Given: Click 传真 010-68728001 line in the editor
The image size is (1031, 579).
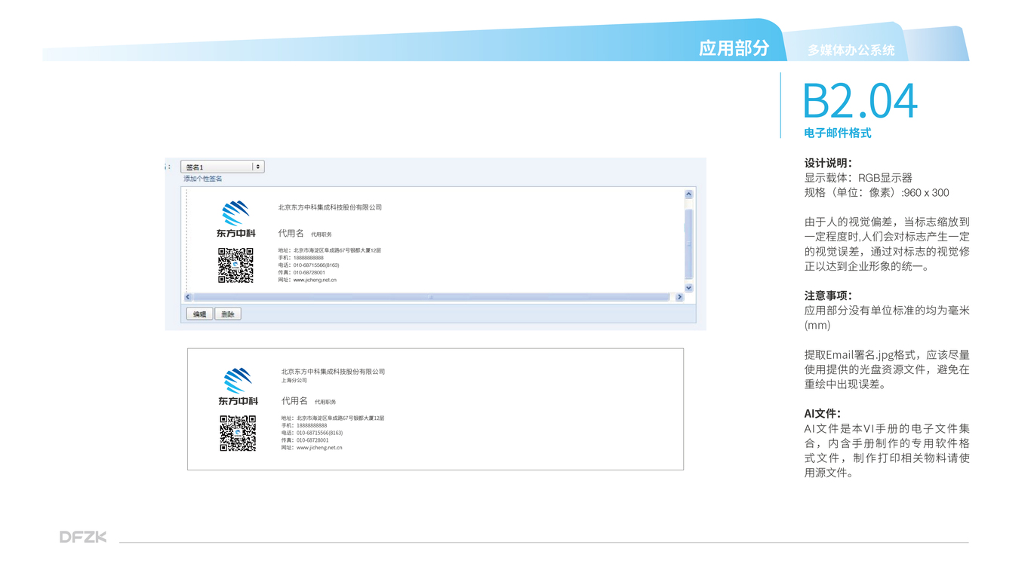Looking at the screenshot, I should click(x=302, y=272).
